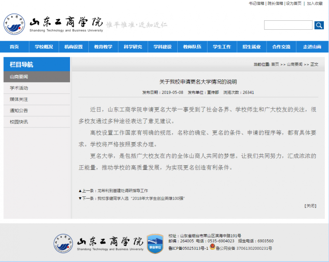Select 山商要闻 in the sidebar
The width and height of the screenshot is (329, 262).
(19, 76)
